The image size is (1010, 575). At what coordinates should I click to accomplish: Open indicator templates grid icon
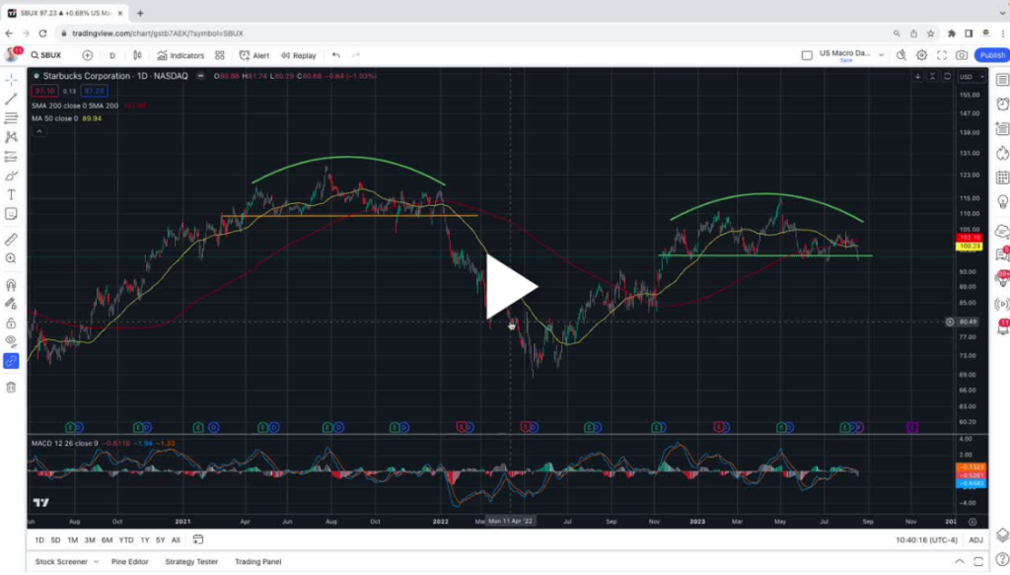[x=220, y=55]
